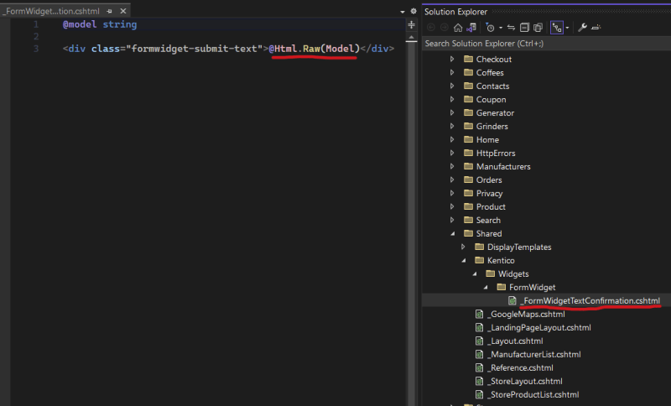Image resolution: width=671 pixels, height=406 pixels.
Task: Click the _StoreLayout.cshtml file icon
Action: click(479, 381)
